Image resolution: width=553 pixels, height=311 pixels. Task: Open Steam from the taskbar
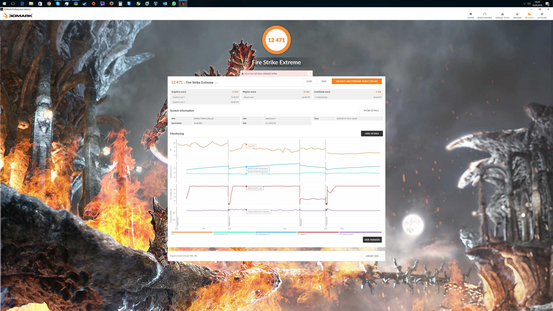click(x=85, y=3)
